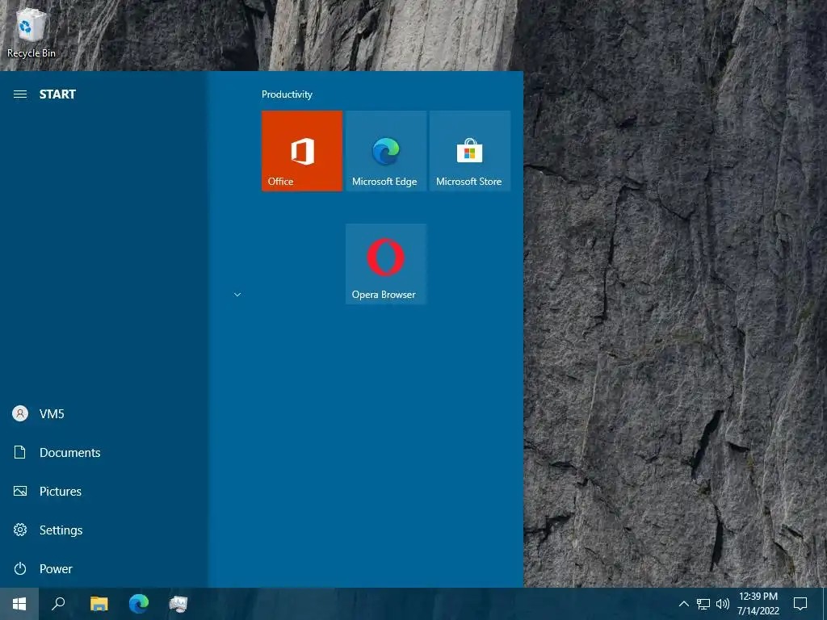Open File Explorer from the taskbar
This screenshot has width=827, height=620.
pos(99,604)
